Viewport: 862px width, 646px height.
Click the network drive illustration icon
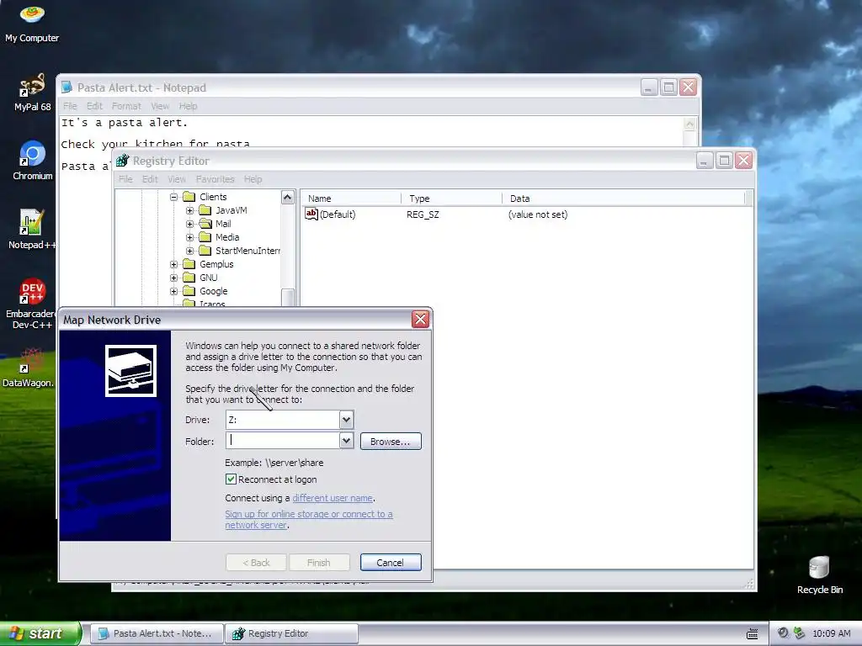tap(130, 371)
